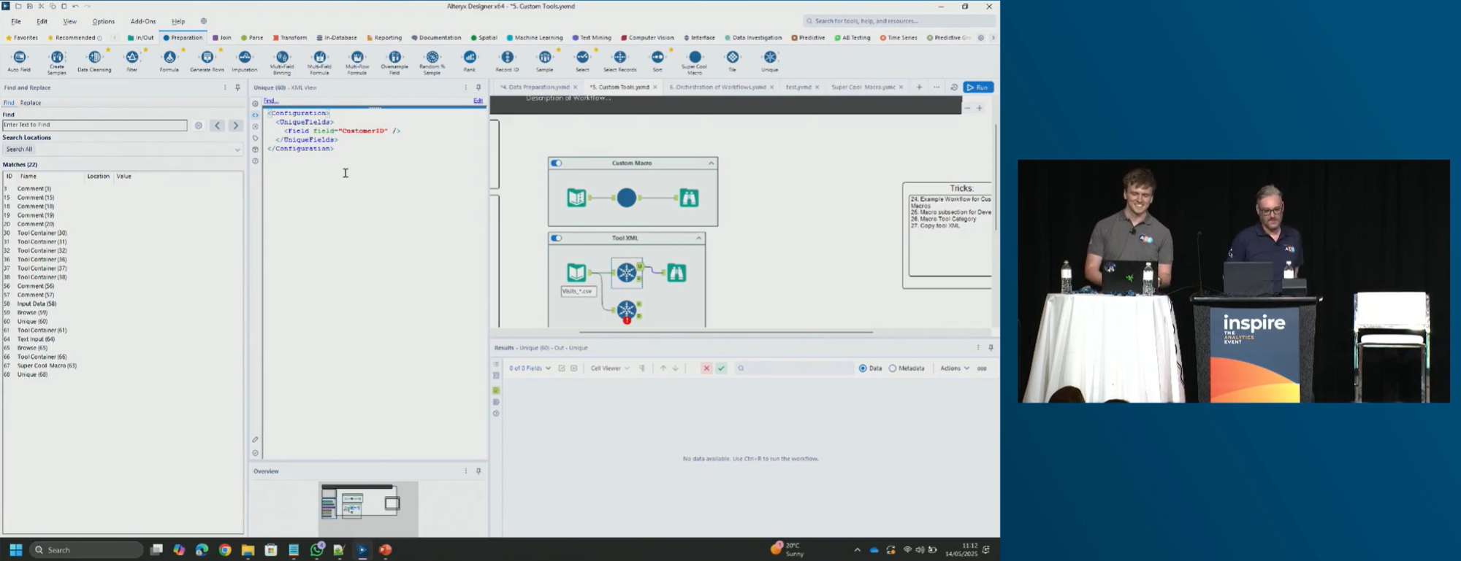Select the Data Cleansing tool
Viewport: 1461px width, 561px height.
pyautogui.click(x=94, y=61)
